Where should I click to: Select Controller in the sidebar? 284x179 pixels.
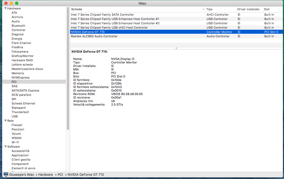19,30
